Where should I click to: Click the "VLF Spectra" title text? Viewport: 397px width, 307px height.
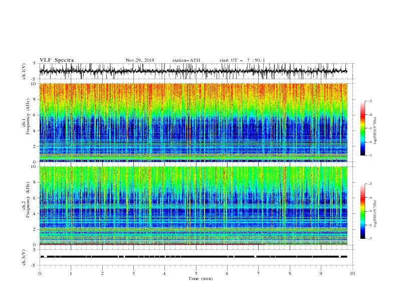(57, 60)
